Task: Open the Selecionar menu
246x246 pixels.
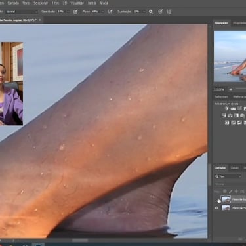Action: [x=41, y=3]
